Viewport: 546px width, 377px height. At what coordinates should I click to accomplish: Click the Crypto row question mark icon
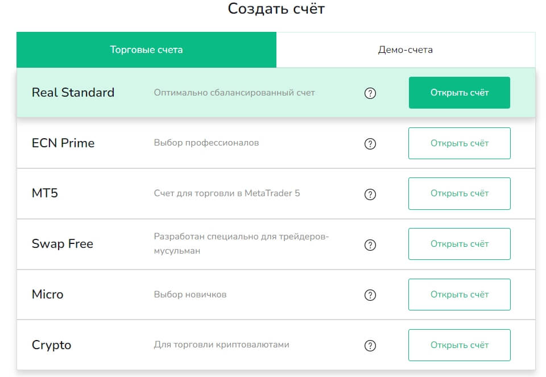370,346
